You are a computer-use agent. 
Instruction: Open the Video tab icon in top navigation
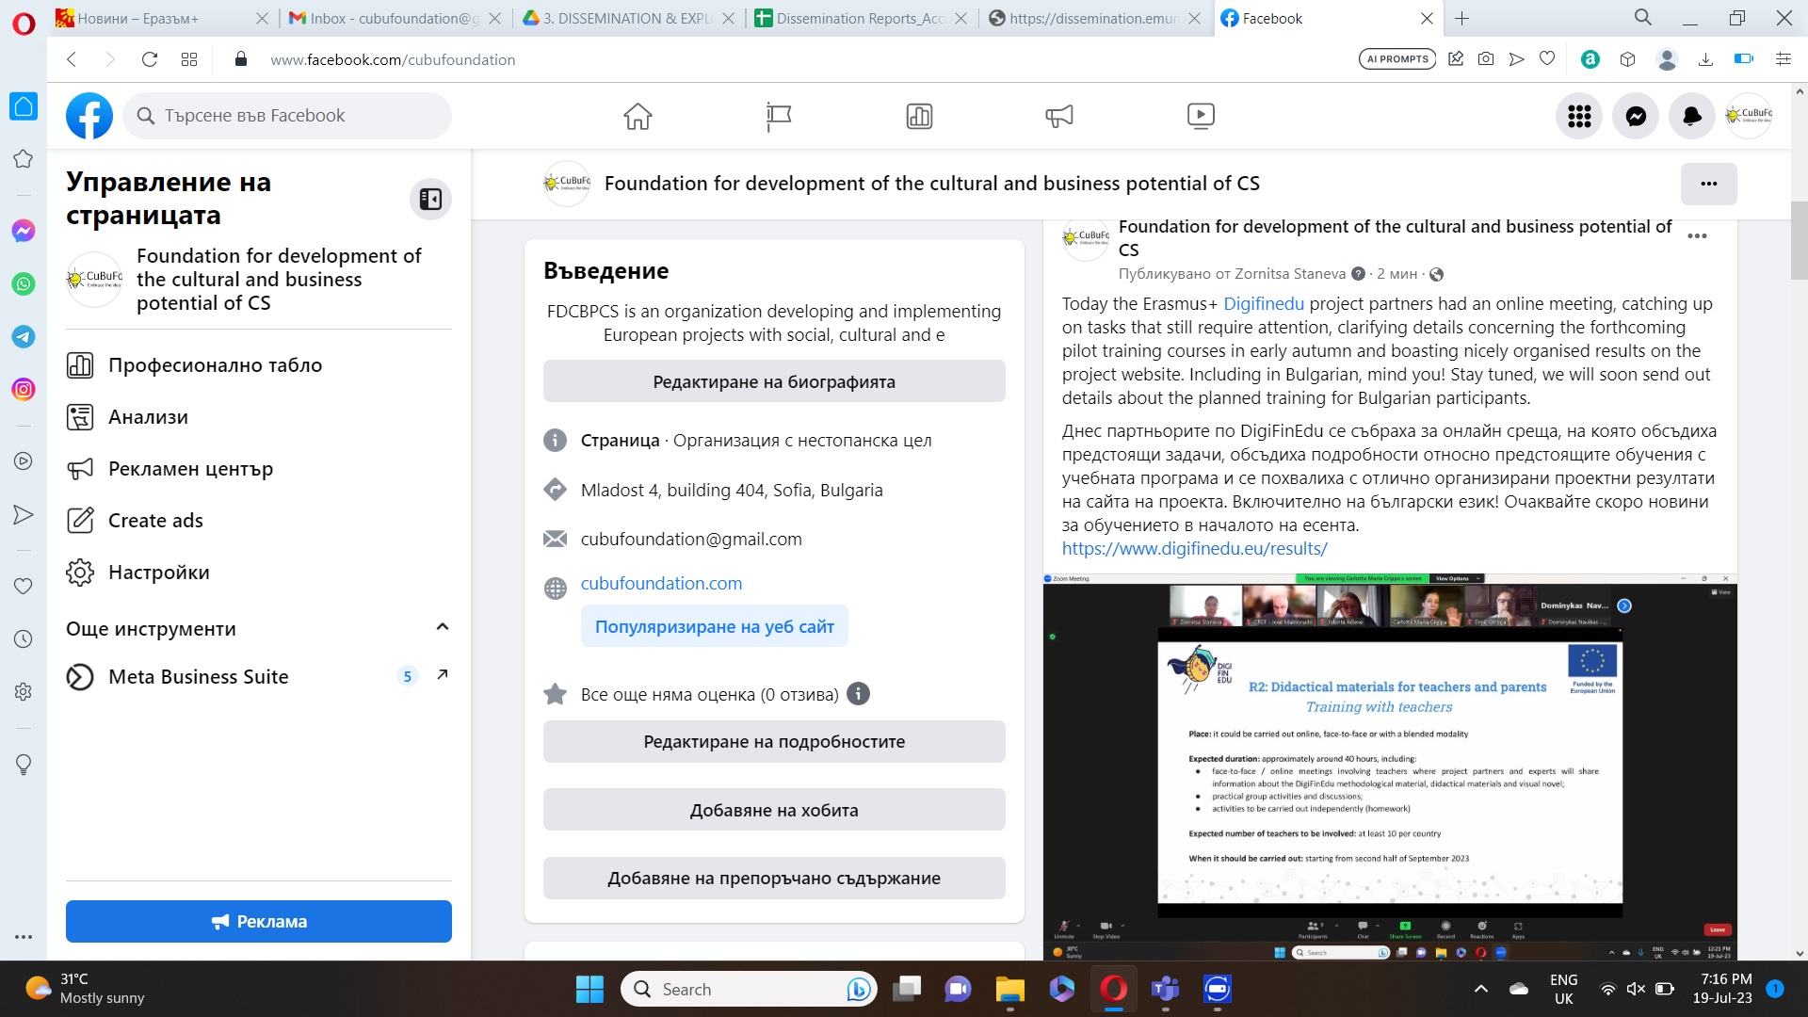point(1201,116)
